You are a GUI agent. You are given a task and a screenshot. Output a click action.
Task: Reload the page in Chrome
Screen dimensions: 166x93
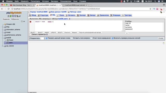[x=9, y=9]
